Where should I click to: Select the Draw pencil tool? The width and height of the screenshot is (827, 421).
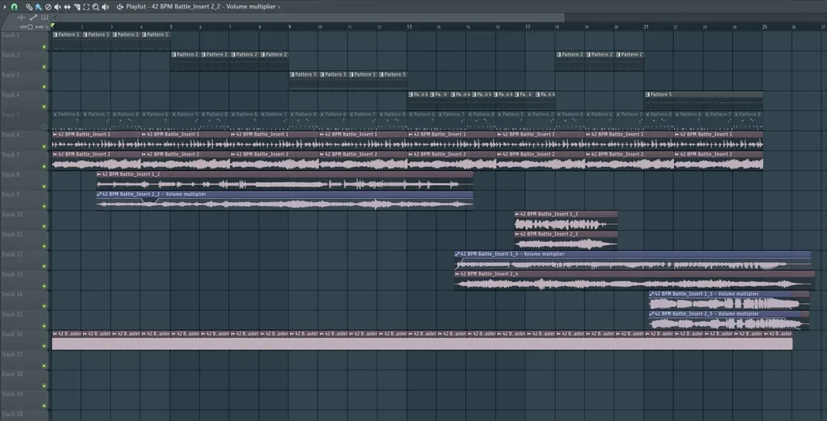tap(29, 7)
